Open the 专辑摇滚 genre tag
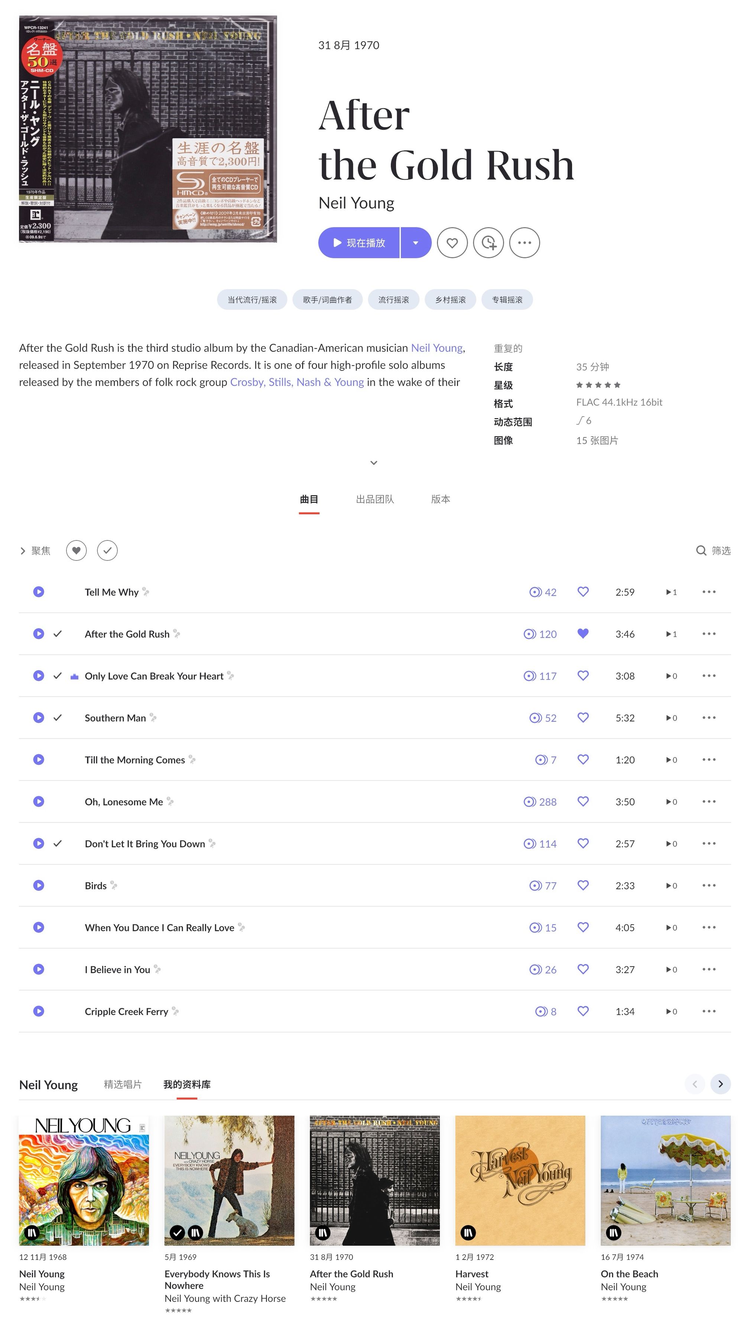Screen dimensions: 743x1319 pyautogui.click(x=507, y=300)
